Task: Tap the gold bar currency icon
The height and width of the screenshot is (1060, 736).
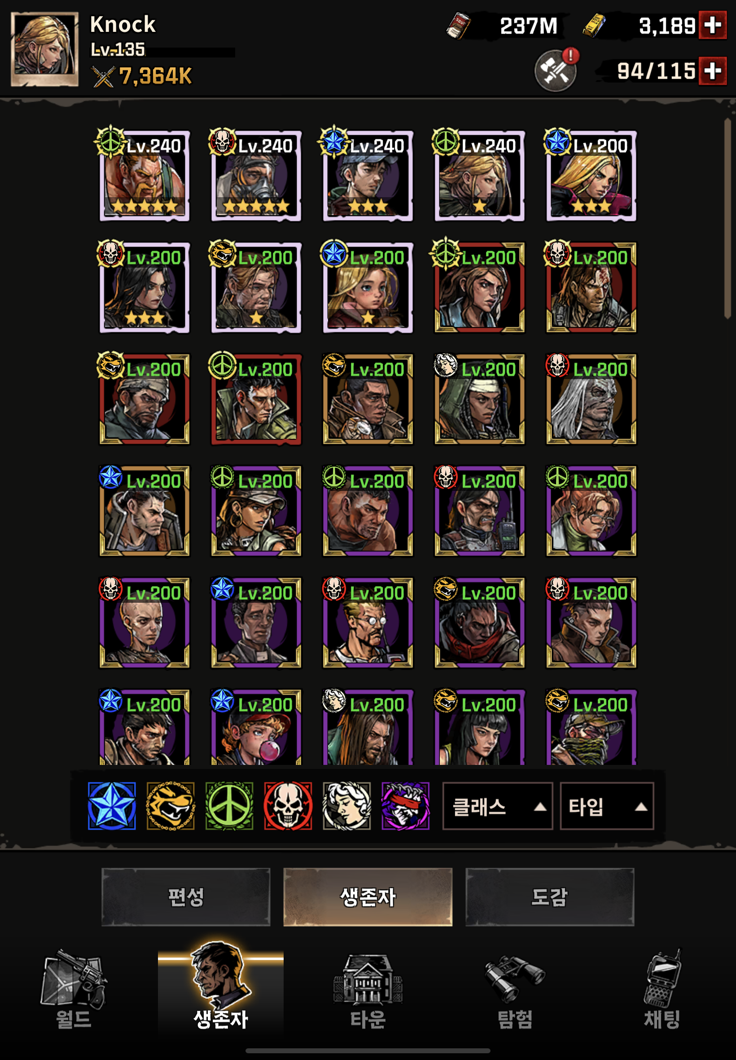Action: (x=594, y=26)
